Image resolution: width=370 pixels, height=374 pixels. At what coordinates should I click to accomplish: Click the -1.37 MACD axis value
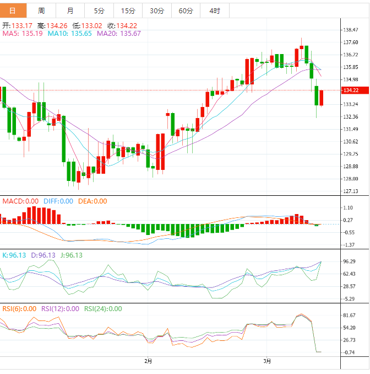pos(349,245)
